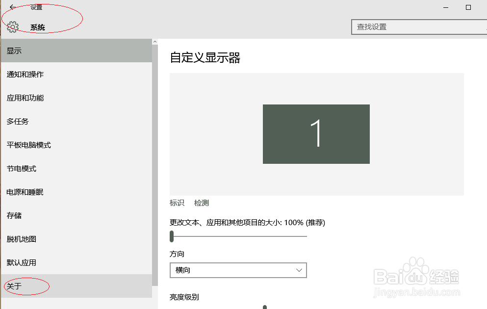This screenshot has width=487, height=309.
Task: Open 通知和操作 settings
Action: (77, 74)
